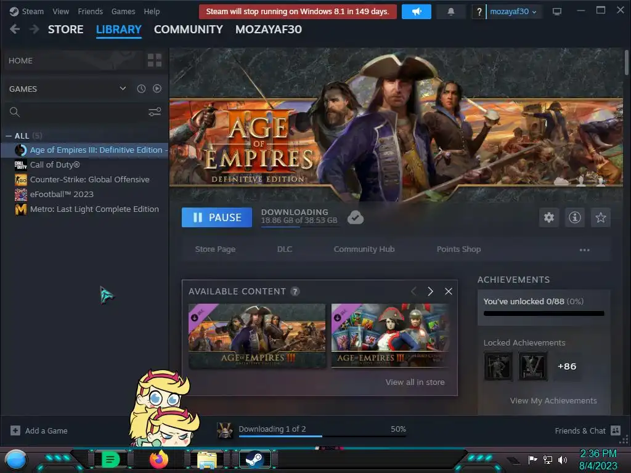The height and width of the screenshot is (473, 631).
Task: Open the Points Shop link
Action: [458, 249]
